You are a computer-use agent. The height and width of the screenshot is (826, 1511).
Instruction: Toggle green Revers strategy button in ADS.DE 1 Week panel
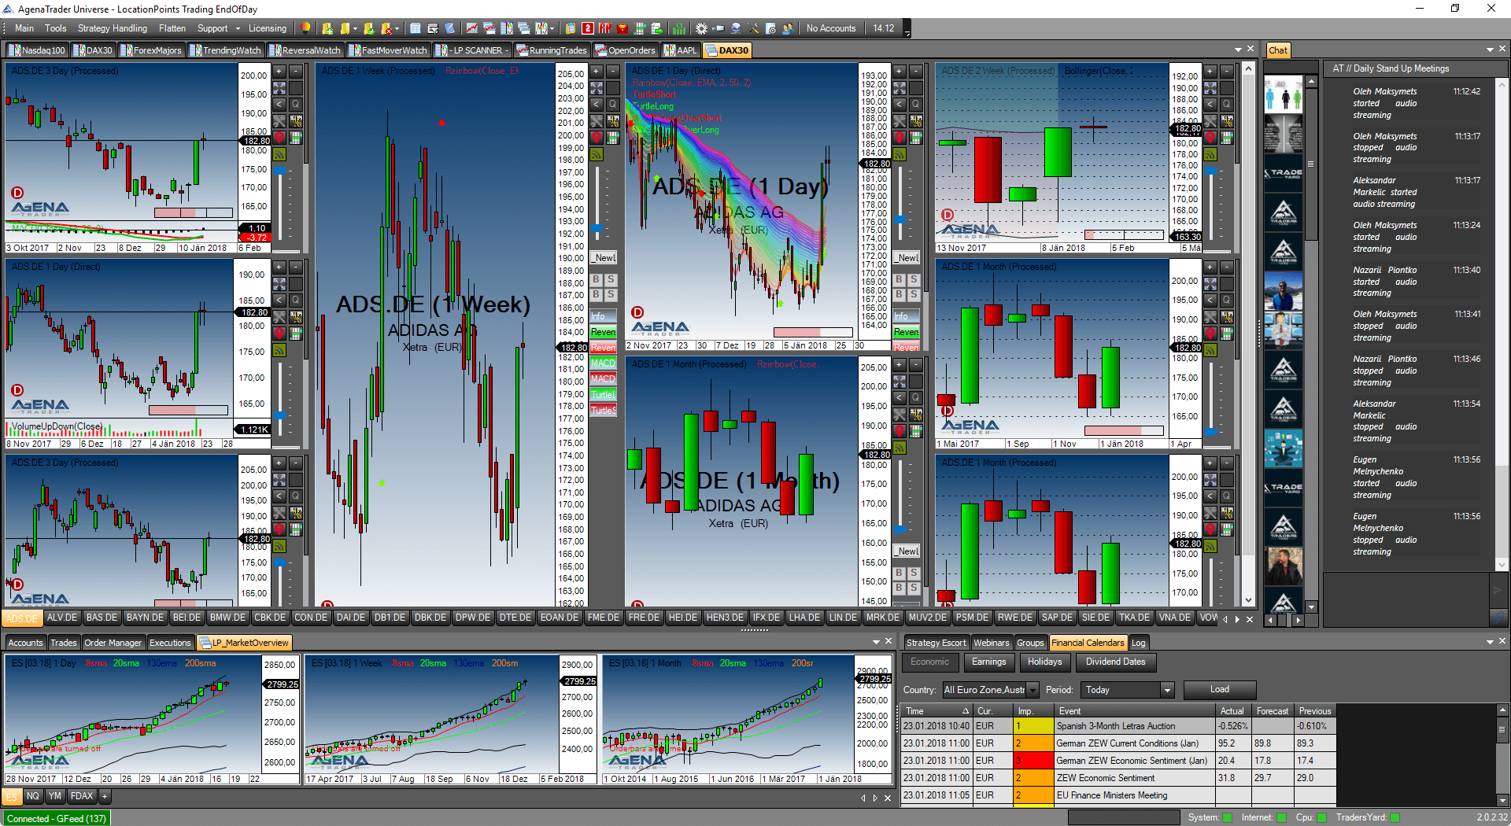point(603,332)
